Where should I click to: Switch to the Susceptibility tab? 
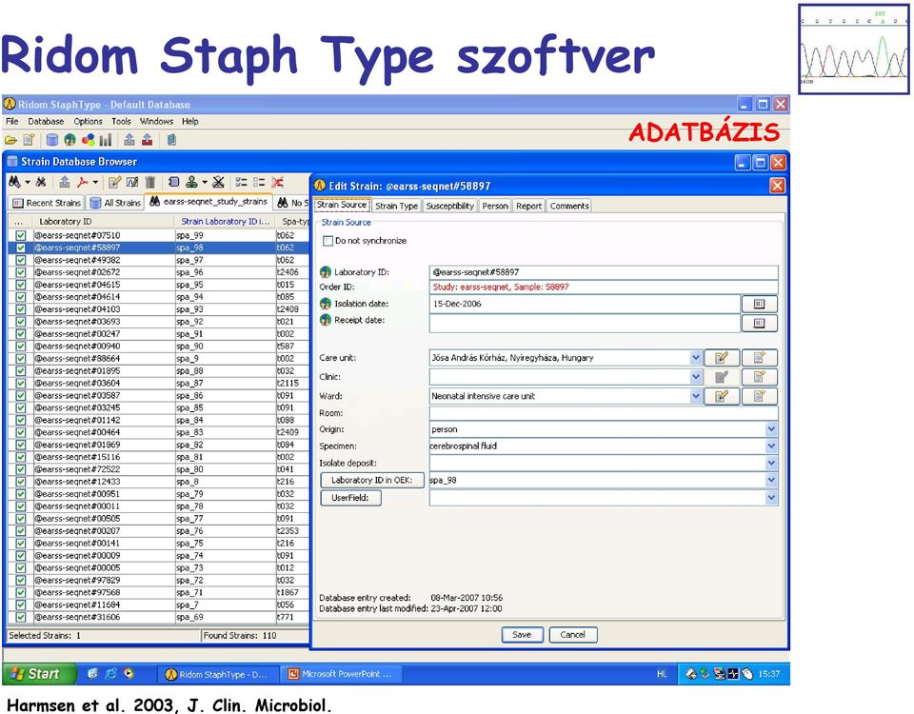tap(449, 206)
